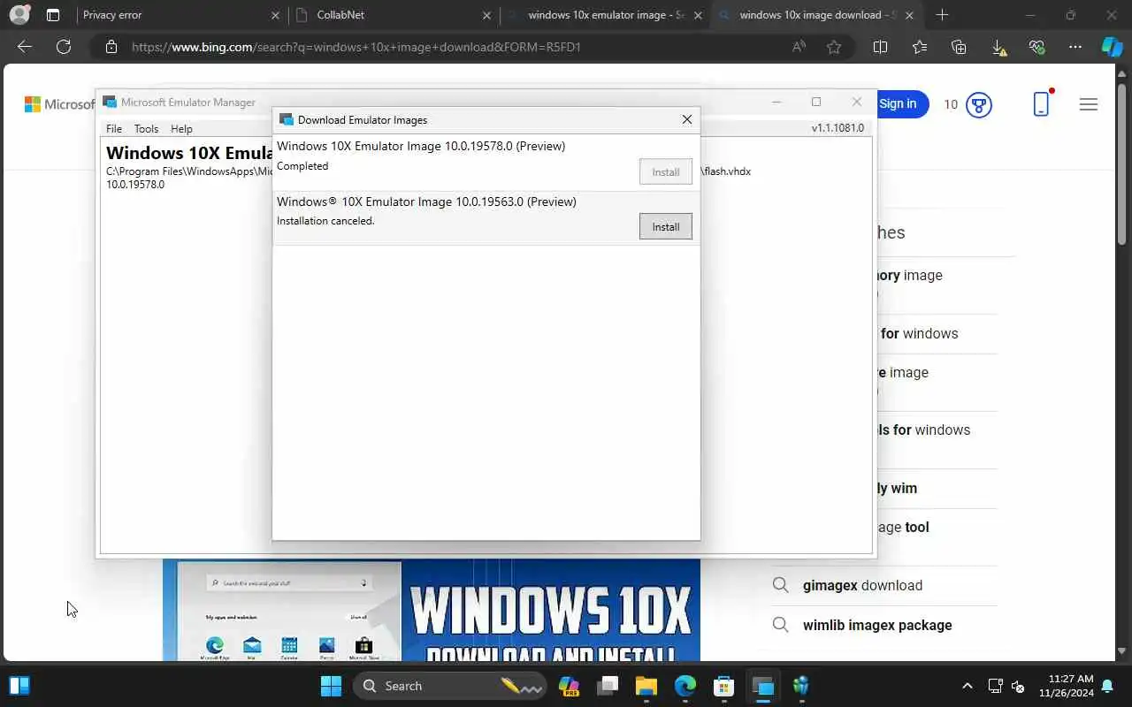Open the Tools menu in Emulator Manager
This screenshot has width=1132, height=707.
(146, 128)
